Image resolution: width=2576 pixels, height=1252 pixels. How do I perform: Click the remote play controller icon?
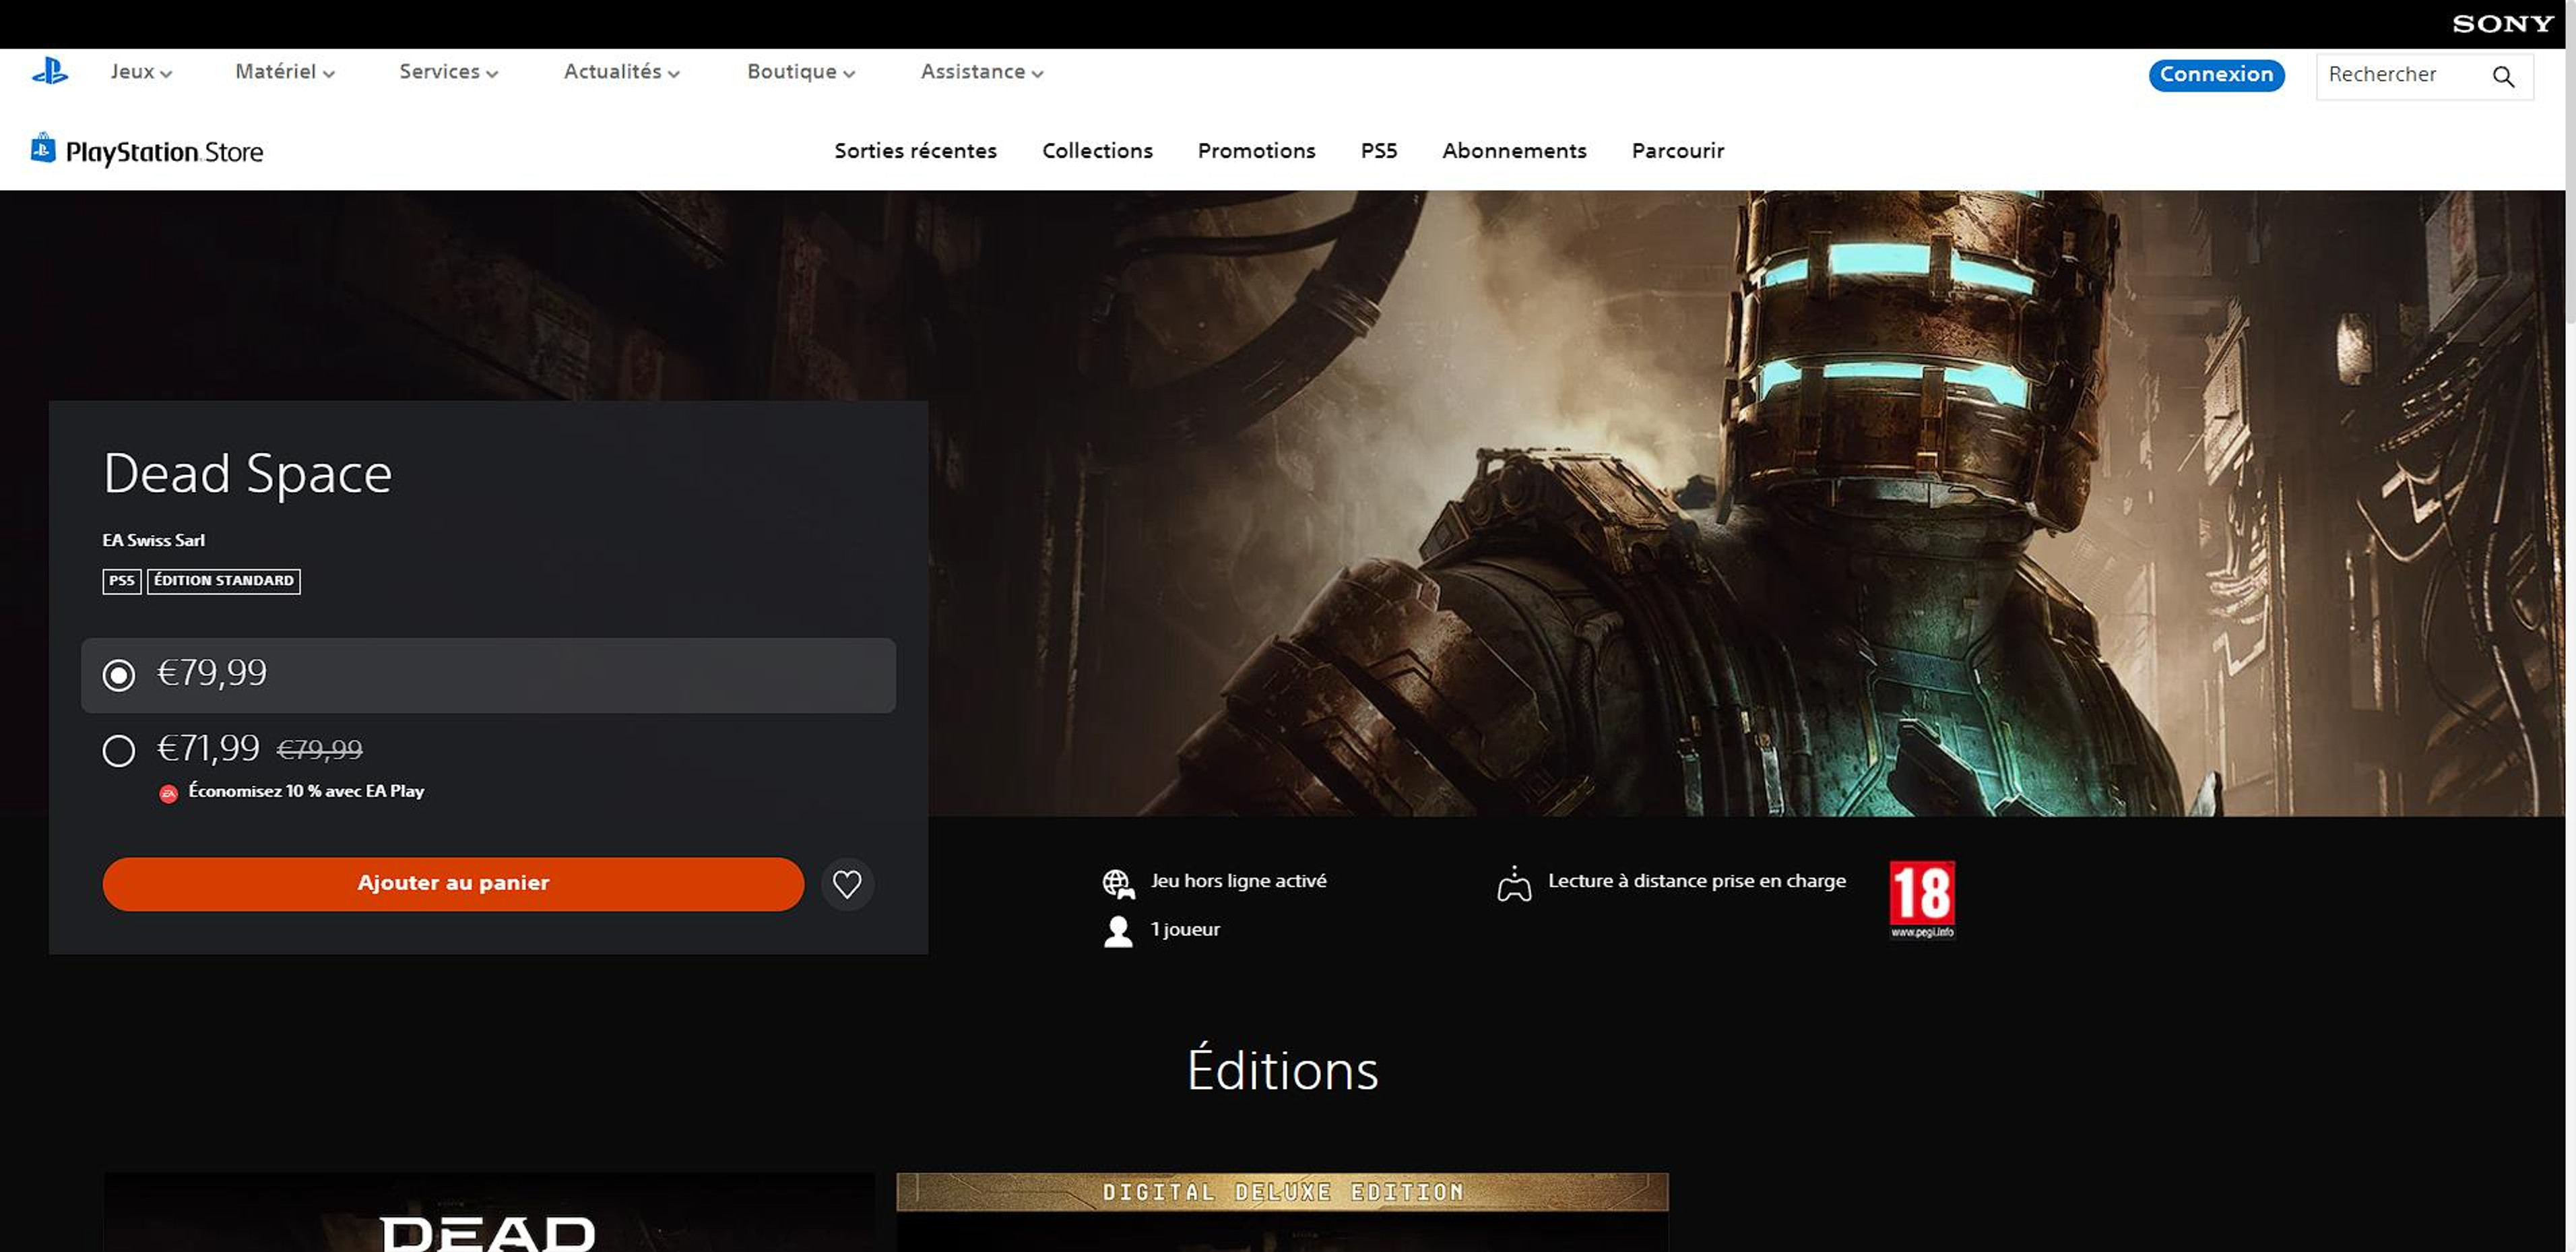tap(1512, 882)
